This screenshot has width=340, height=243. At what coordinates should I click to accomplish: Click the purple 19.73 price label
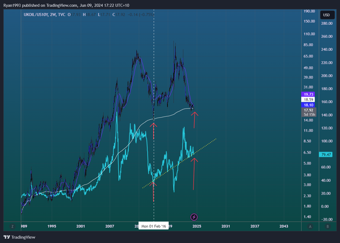click(308, 94)
